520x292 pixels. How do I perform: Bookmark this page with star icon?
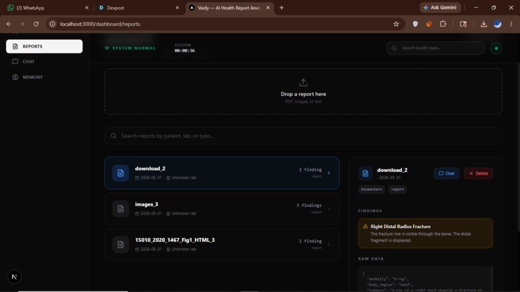point(396,24)
